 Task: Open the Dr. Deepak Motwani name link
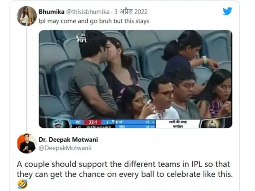(x=68, y=140)
